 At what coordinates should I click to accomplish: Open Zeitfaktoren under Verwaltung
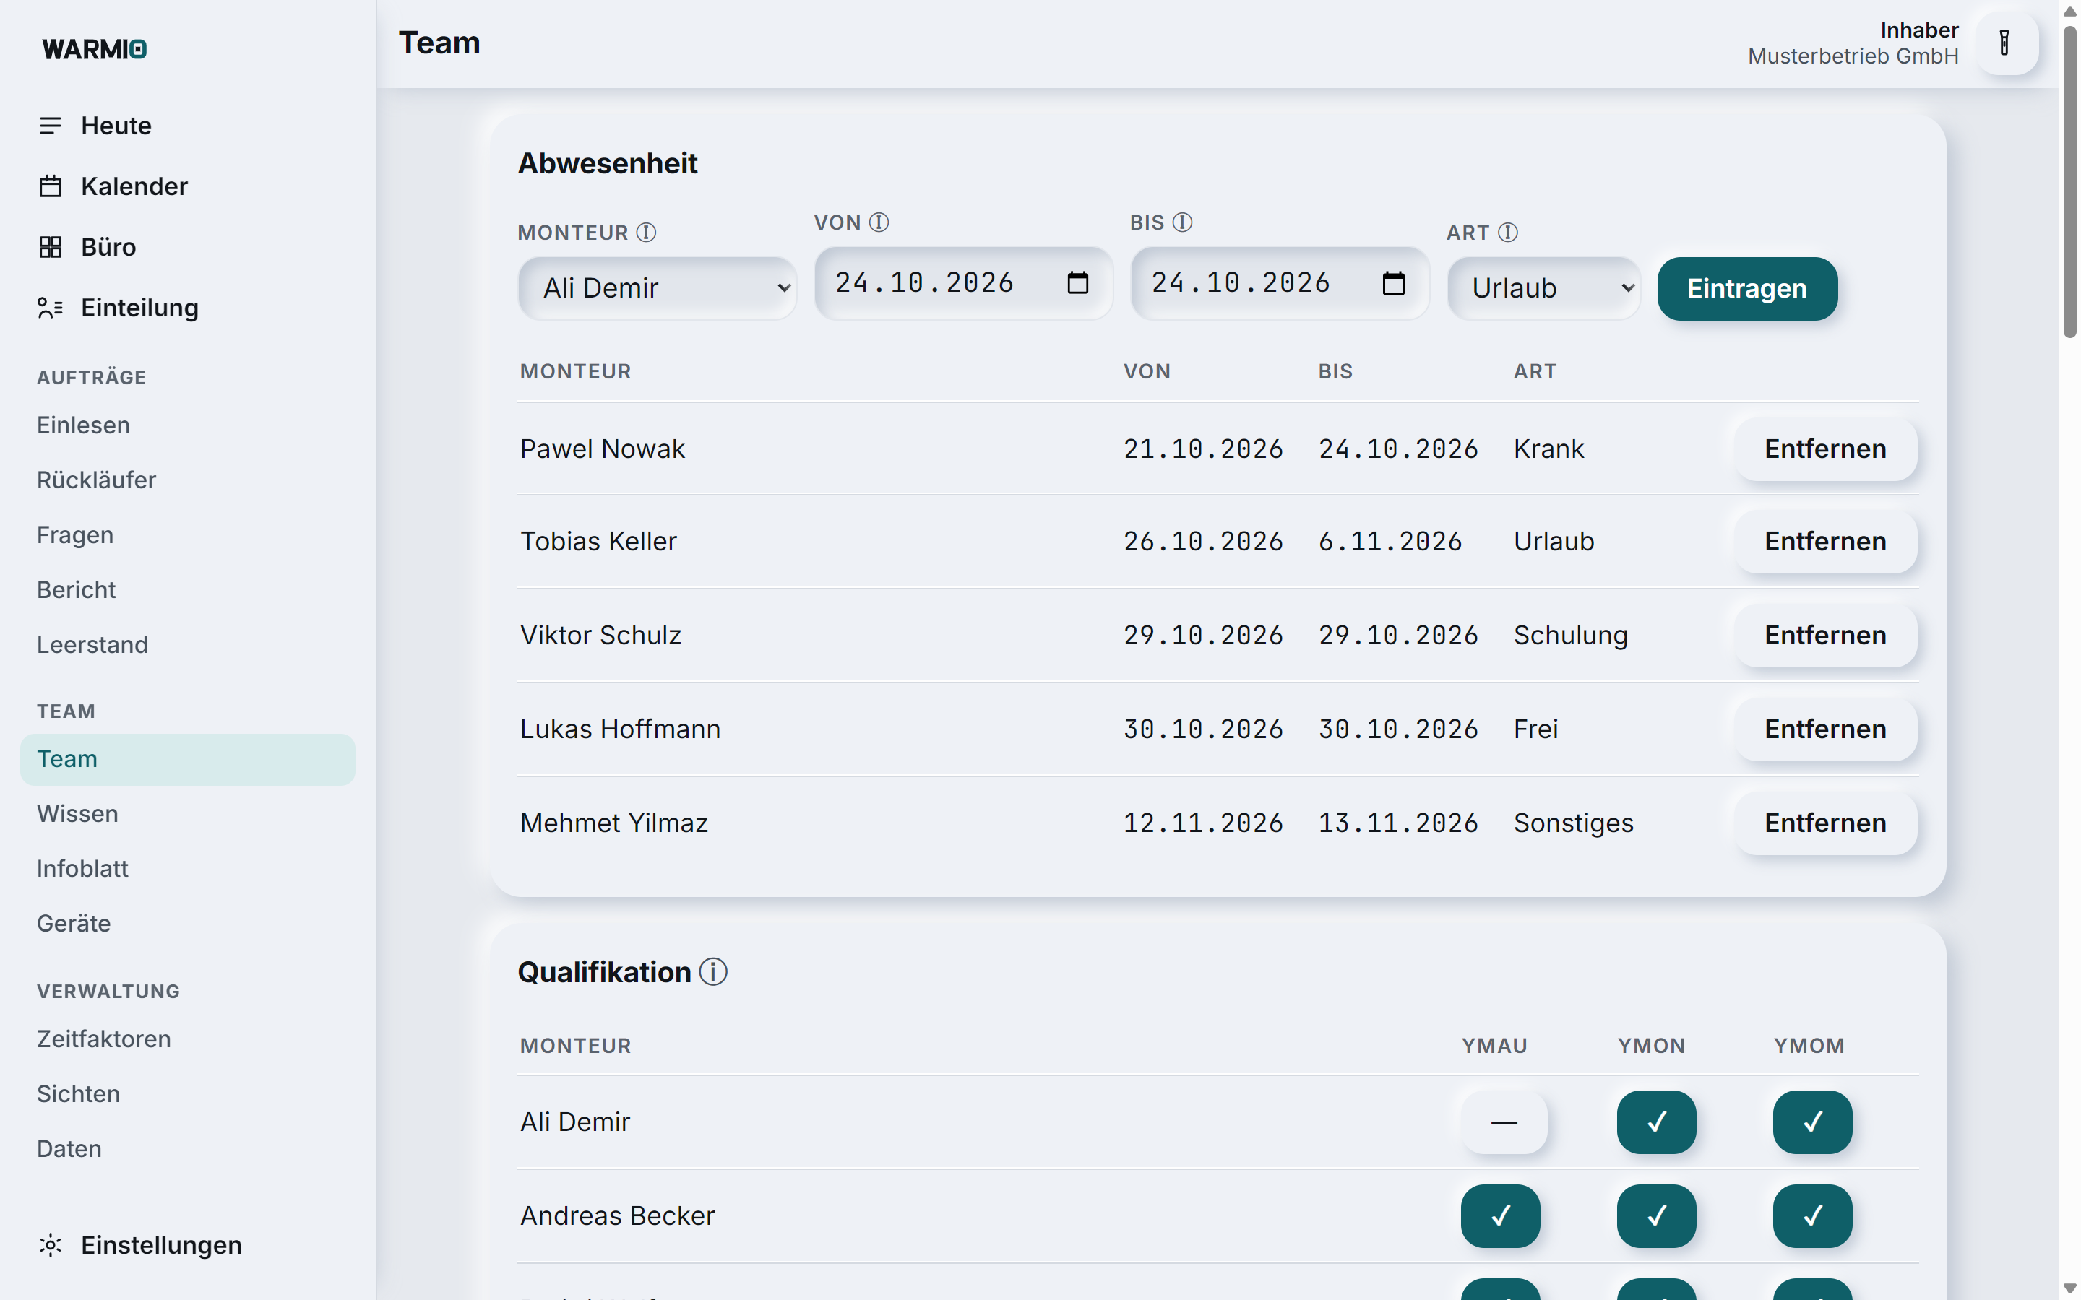tap(104, 1039)
